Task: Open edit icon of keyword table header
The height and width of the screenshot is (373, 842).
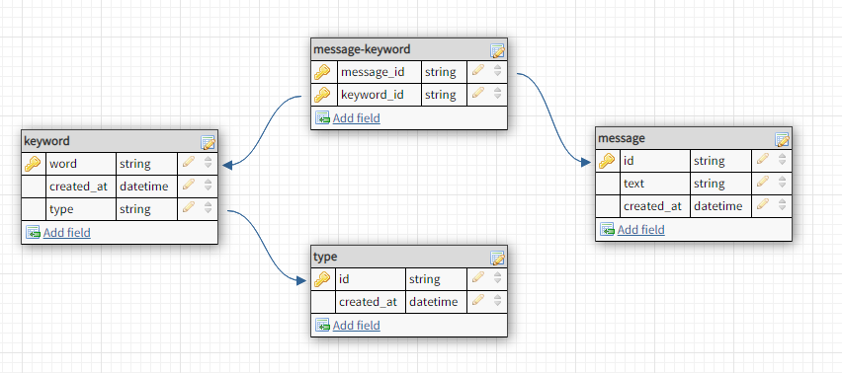Action: tap(209, 142)
